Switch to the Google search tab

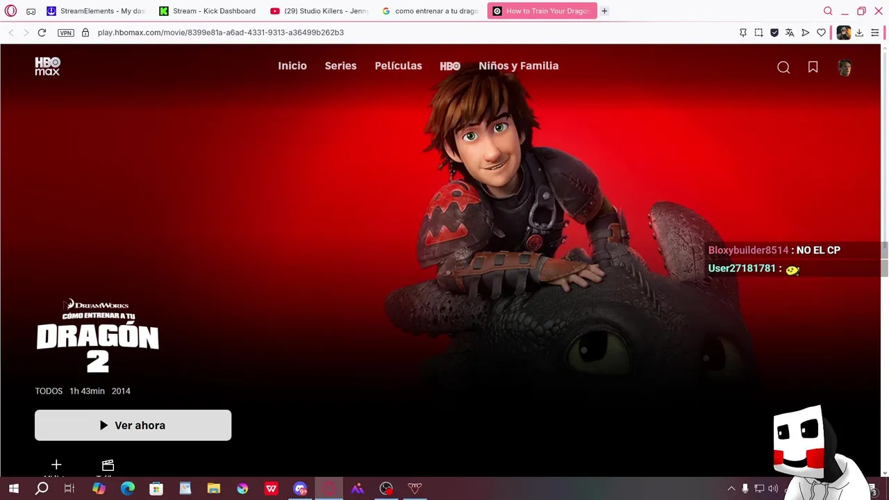431,11
